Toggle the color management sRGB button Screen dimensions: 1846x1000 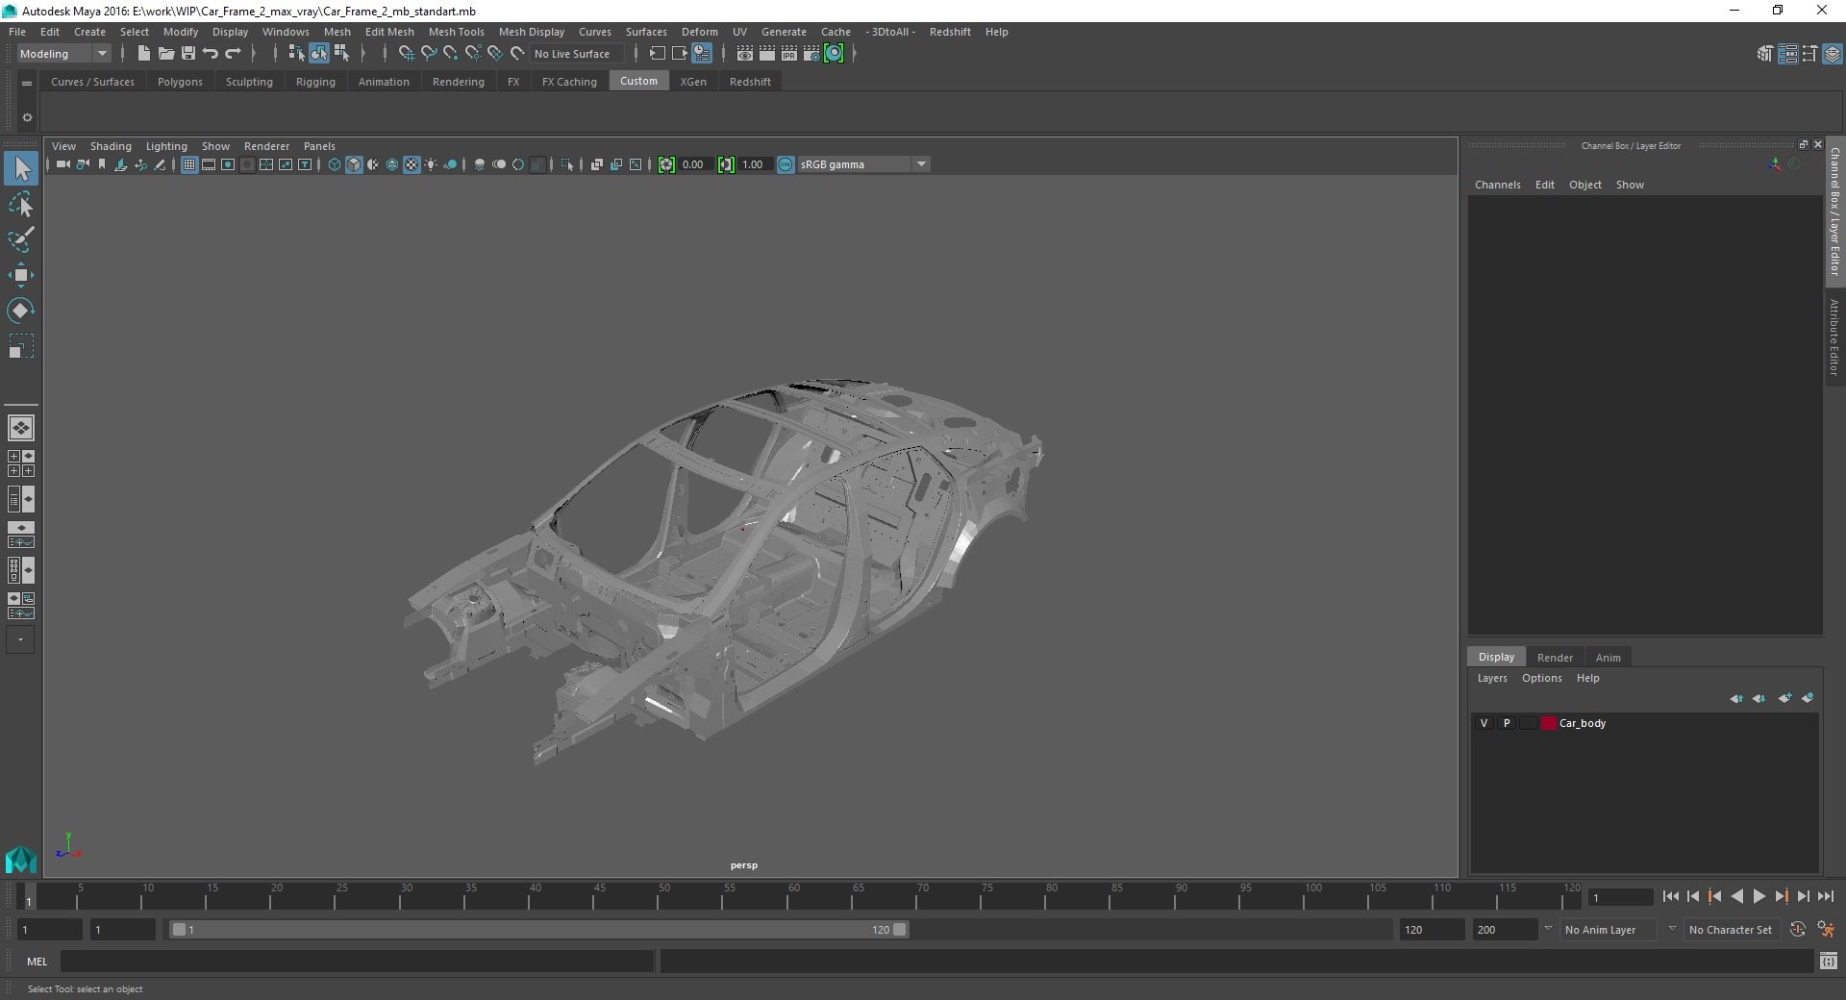pyautogui.click(x=786, y=164)
